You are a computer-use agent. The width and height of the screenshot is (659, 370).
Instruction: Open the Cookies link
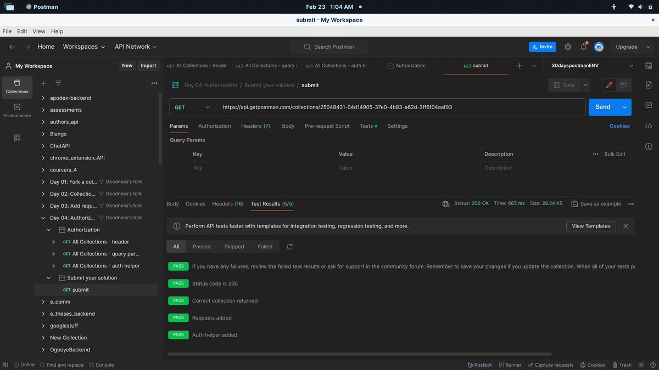pyautogui.click(x=619, y=126)
